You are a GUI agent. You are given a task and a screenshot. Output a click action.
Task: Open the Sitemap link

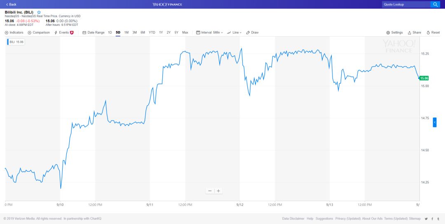pos(415,219)
